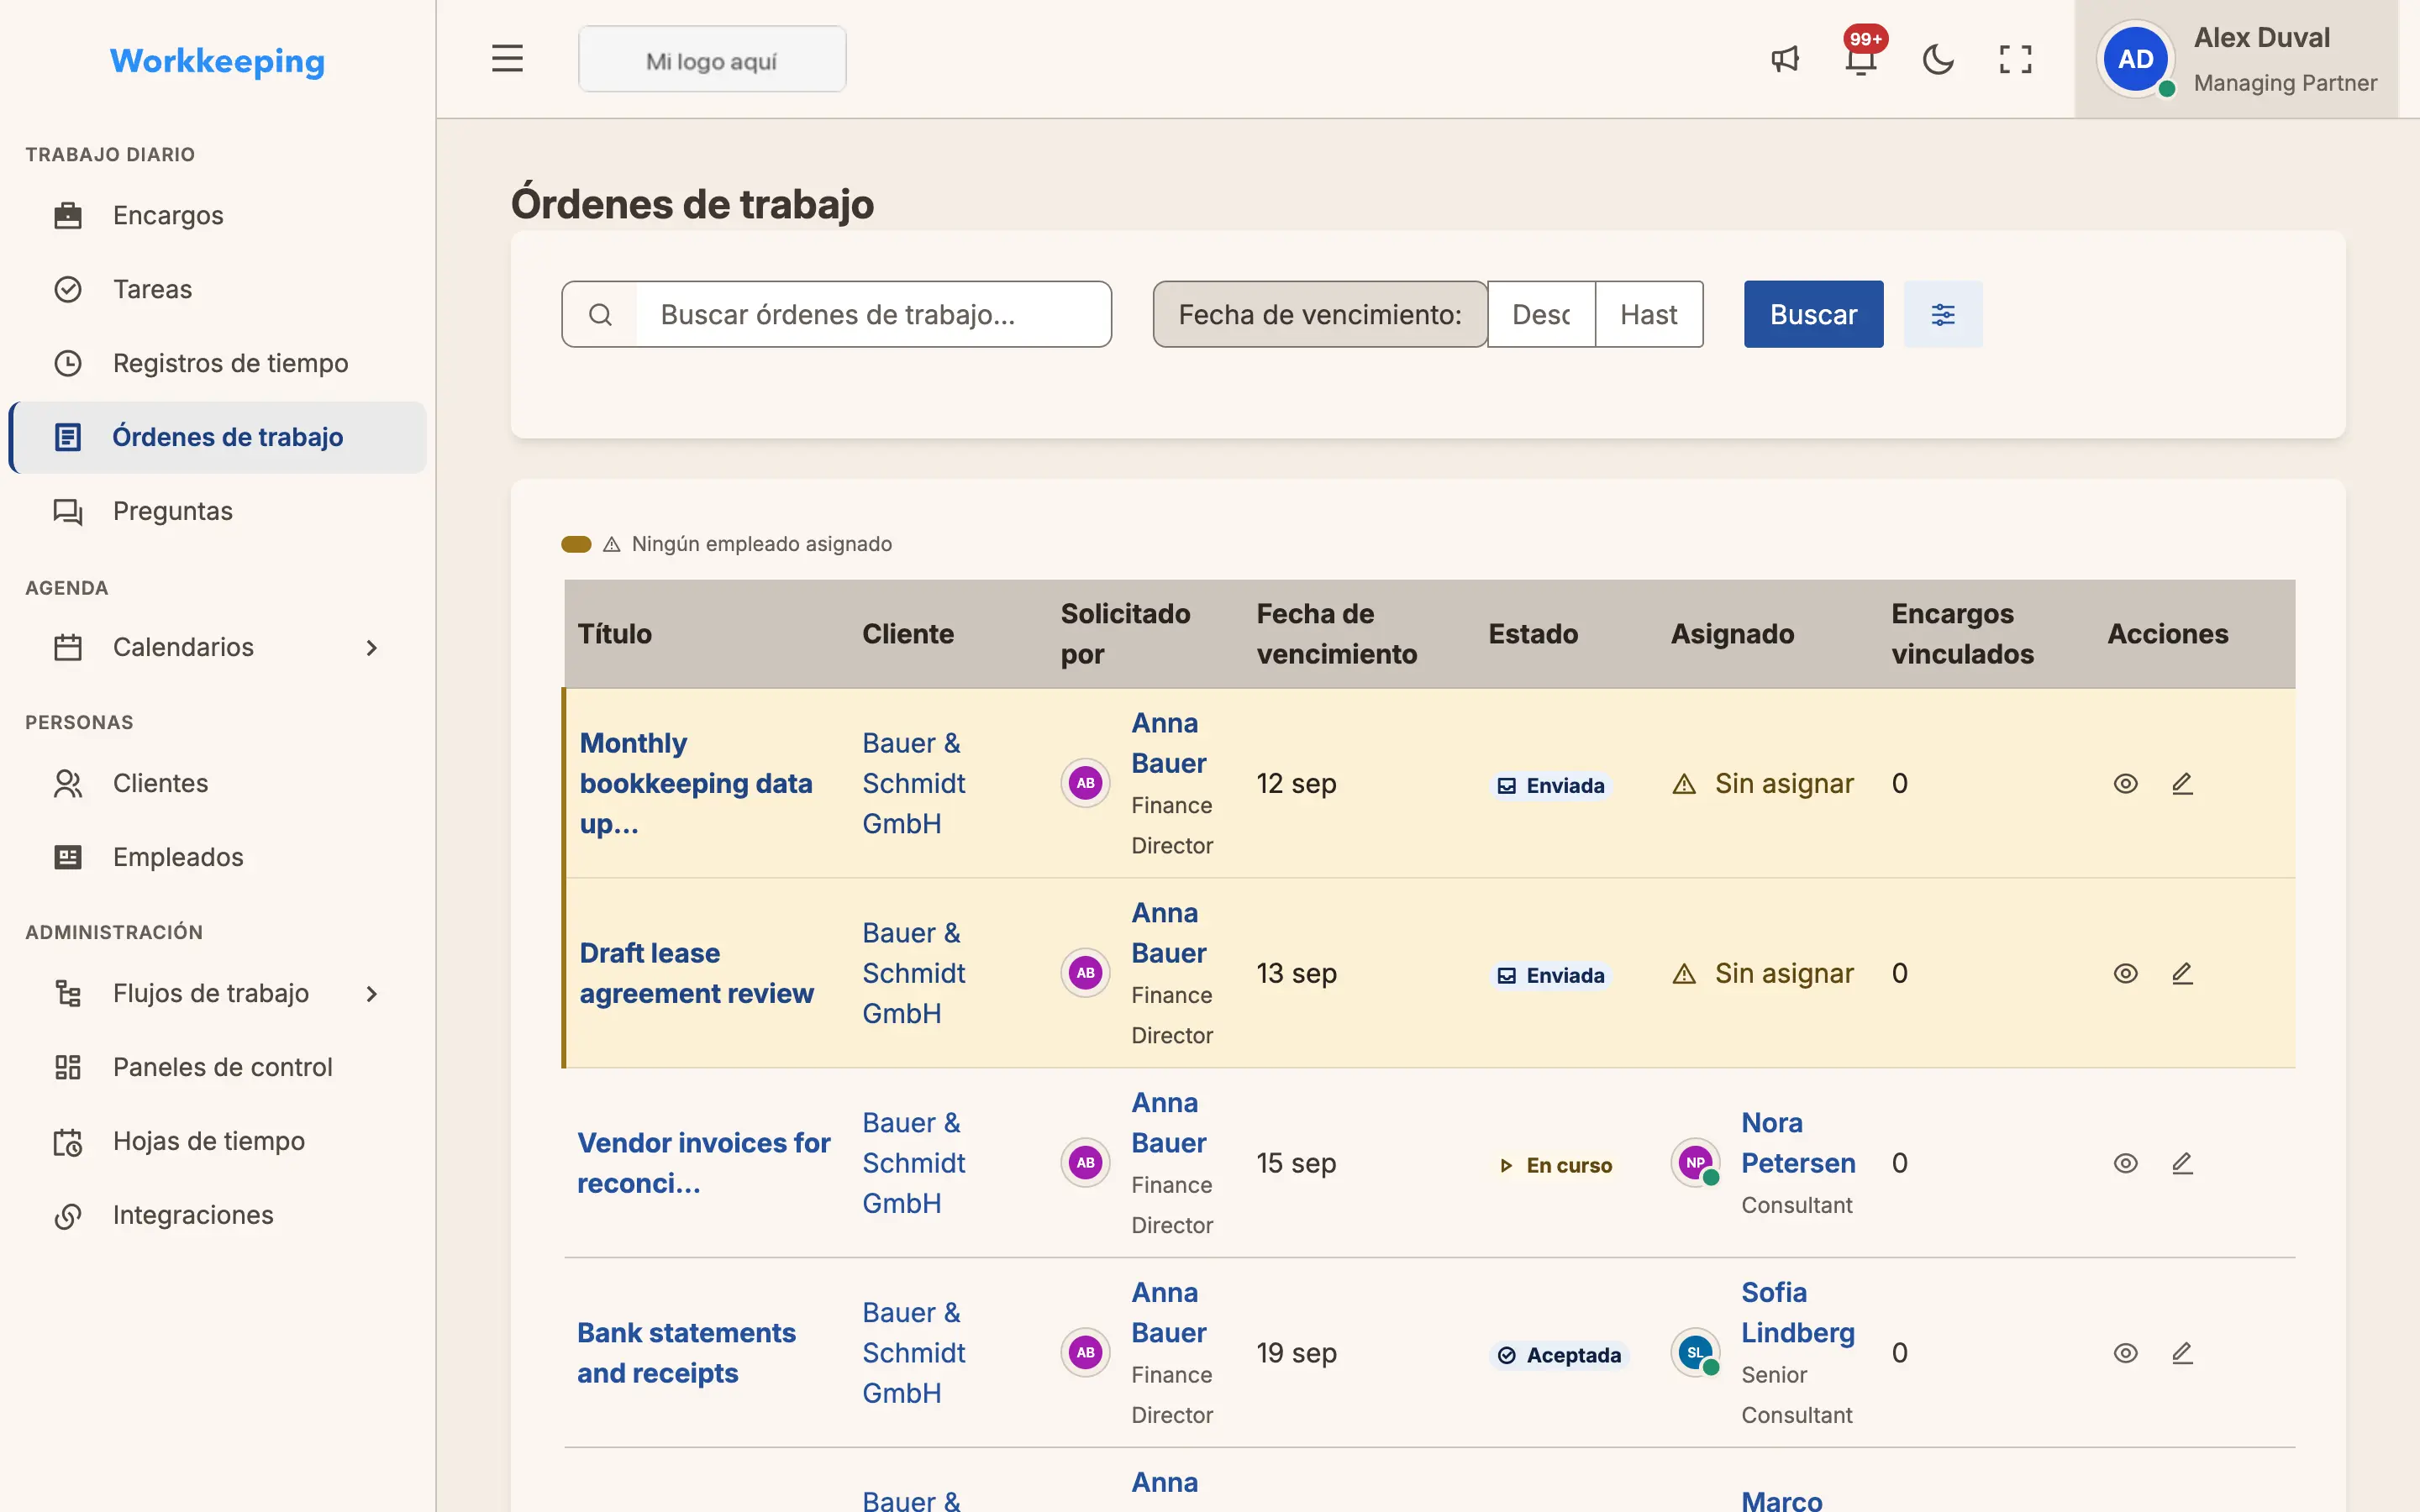The width and height of the screenshot is (2420, 1512).
Task: Click Sofia Lindberg's avatar
Action: tap(1695, 1353)
